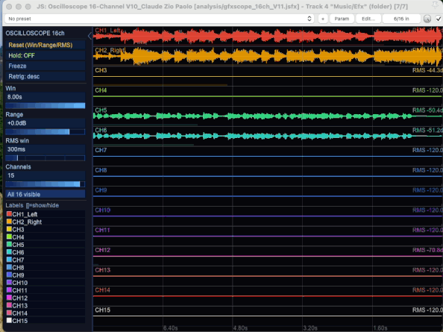
Task: Click the CH10 purple color swatch
Action: click(x=9, y=283)
